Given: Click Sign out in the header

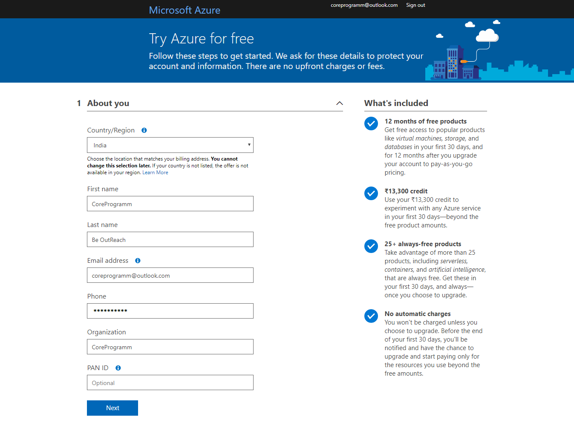Looking at the screenshot, I should pyautogui.click(x=415, y=5).
